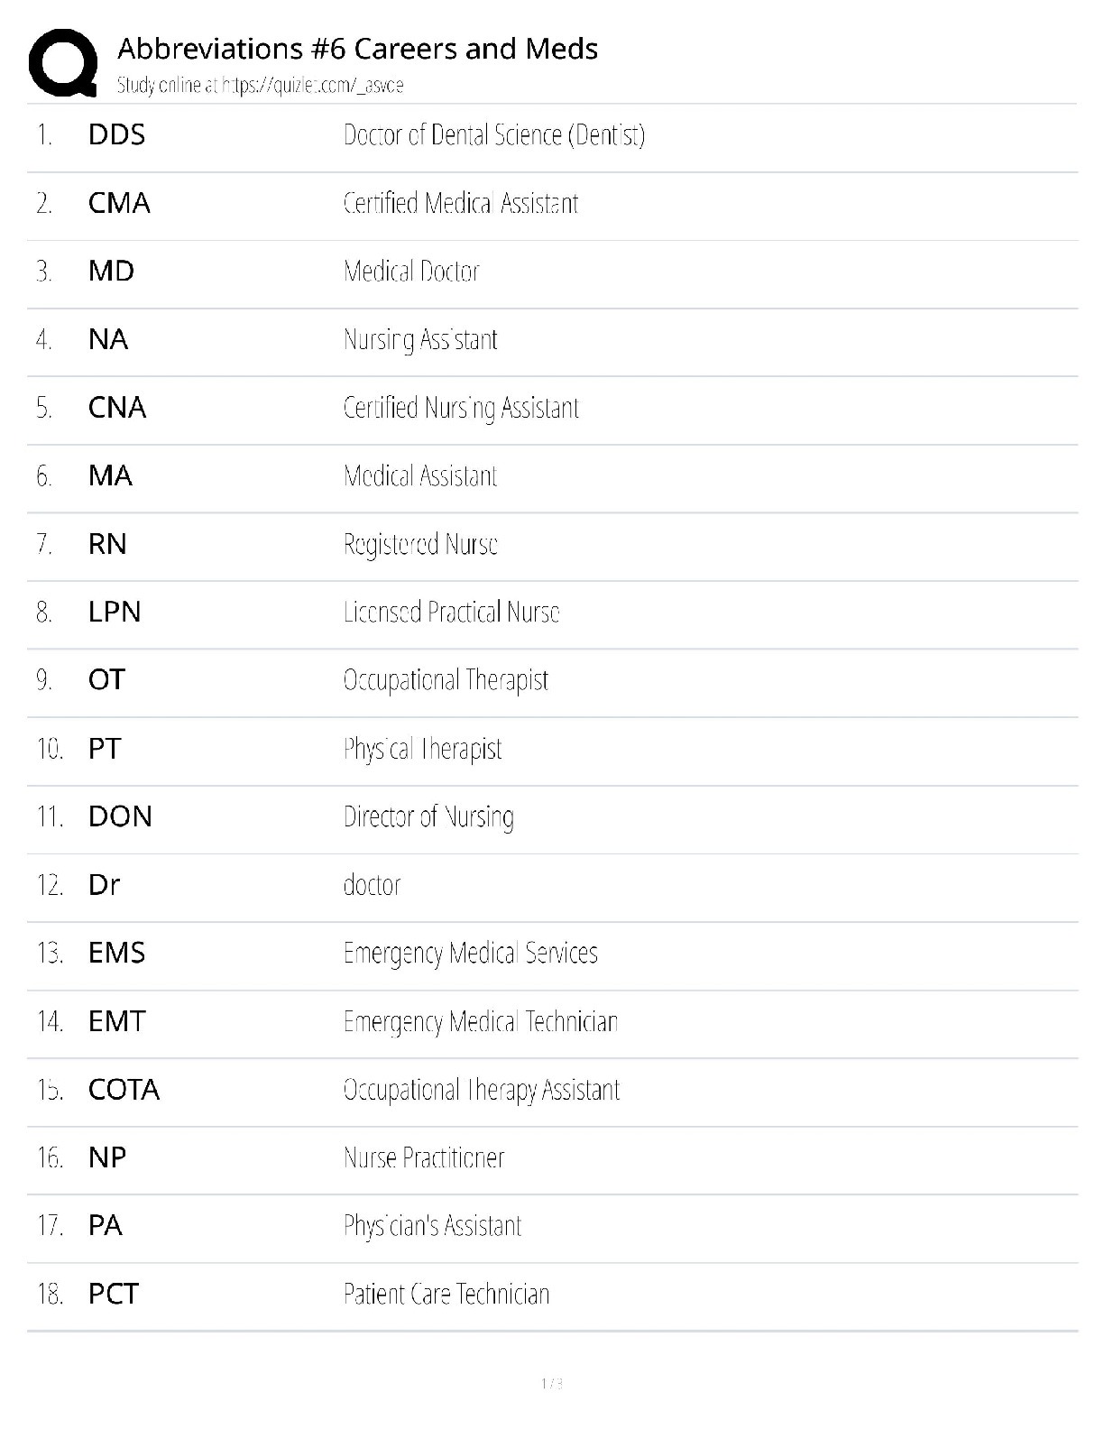The image size is (1104, 1429).
Task: Select Patient Care Technician text
Action: [x=446, y=1294]
